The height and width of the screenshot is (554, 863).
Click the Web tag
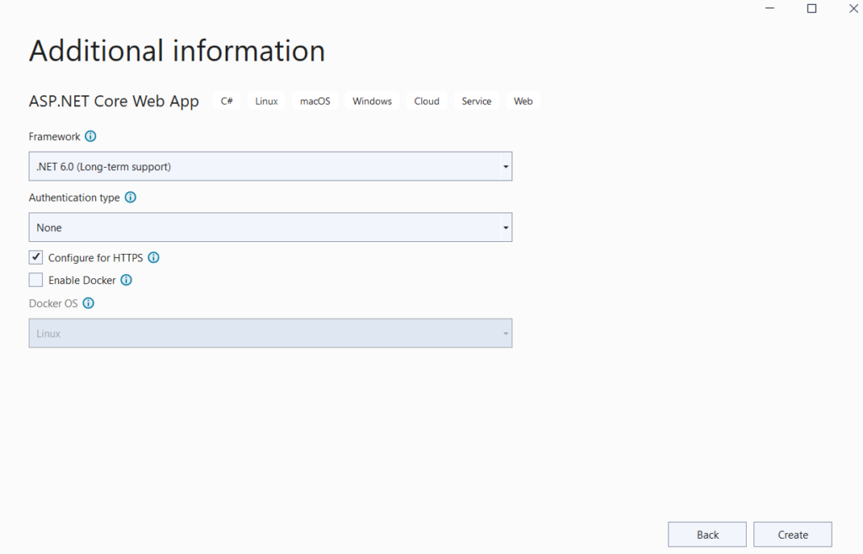(523, 101)
